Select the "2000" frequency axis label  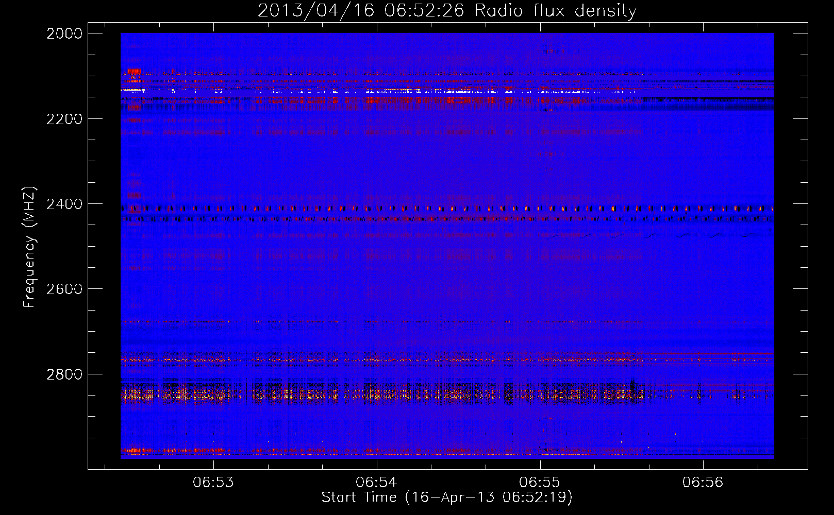[x=64, y=33]
